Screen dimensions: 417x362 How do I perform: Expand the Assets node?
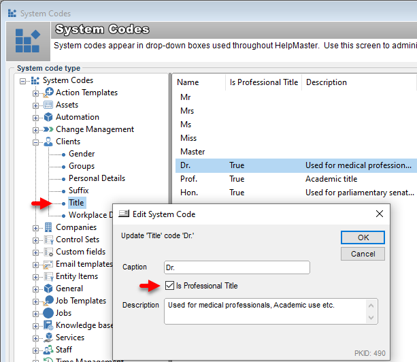[x=35, y=105]
